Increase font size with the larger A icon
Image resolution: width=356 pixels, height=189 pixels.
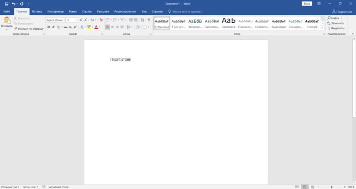pos(81,20)
